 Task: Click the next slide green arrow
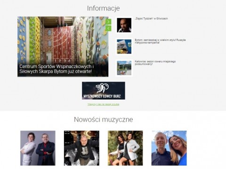pyautogui.click(x=108, y=22)
